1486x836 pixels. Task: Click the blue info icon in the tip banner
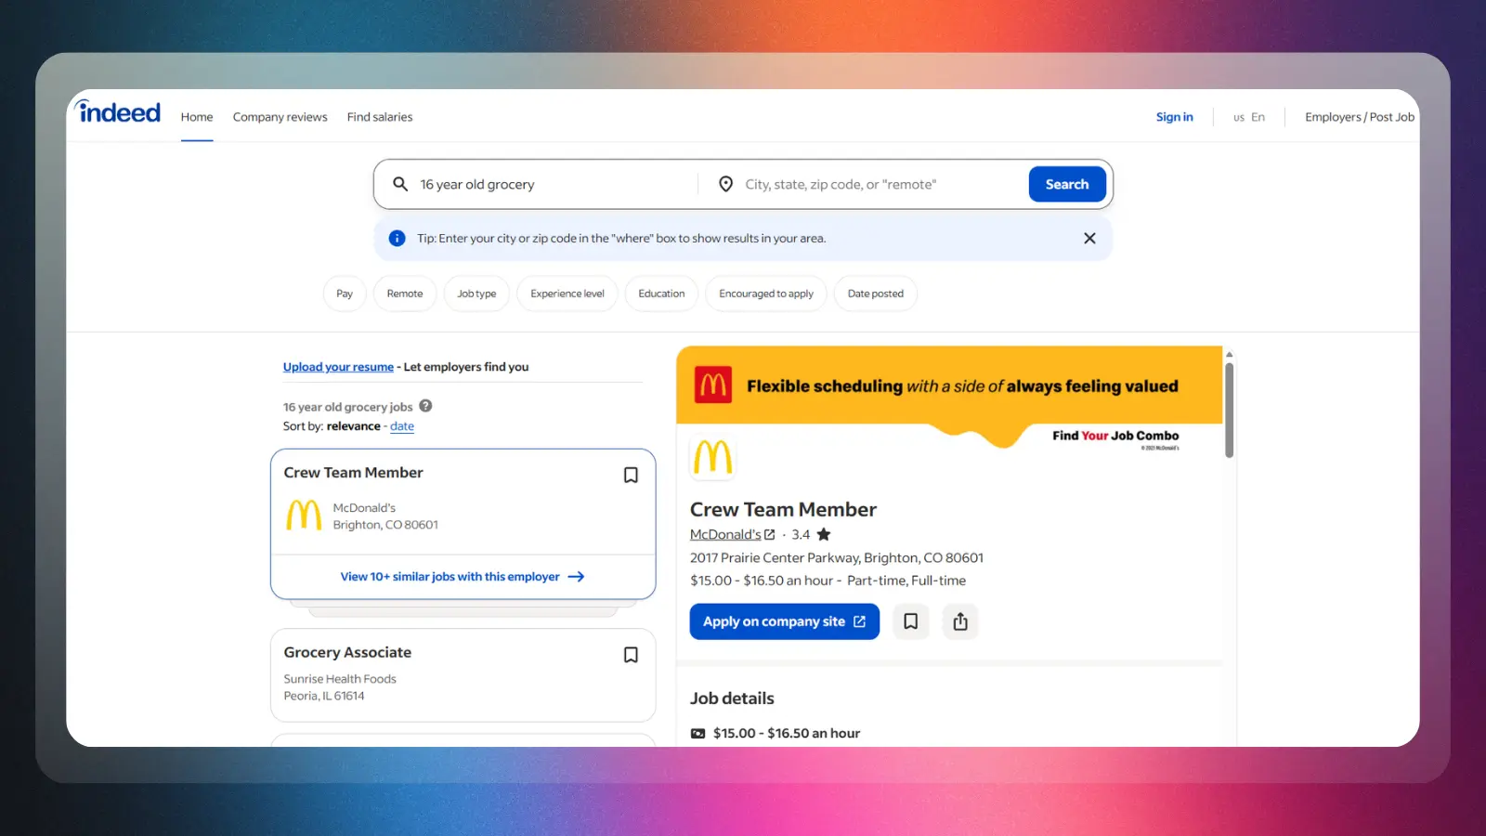[397, 239]
